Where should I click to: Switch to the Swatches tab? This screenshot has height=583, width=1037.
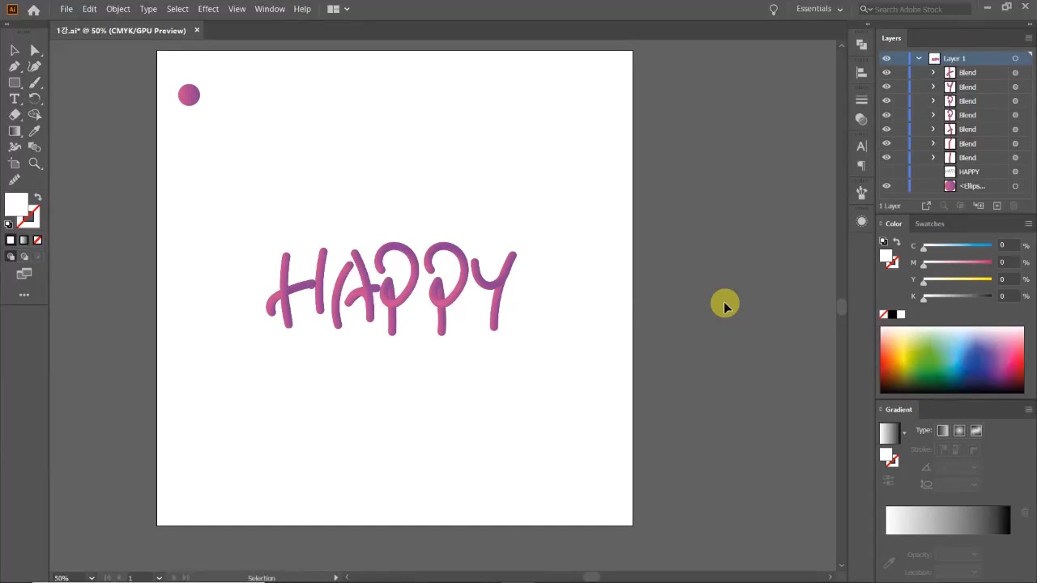tap(929, 223)
